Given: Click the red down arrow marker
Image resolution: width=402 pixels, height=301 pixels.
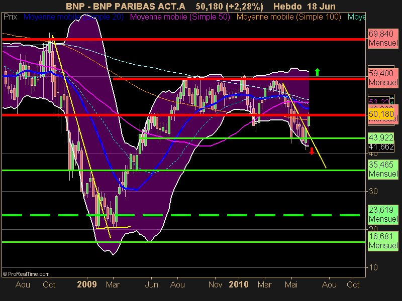Looking at the screenshot, I should pyautogui.click(x=312, y=152).
